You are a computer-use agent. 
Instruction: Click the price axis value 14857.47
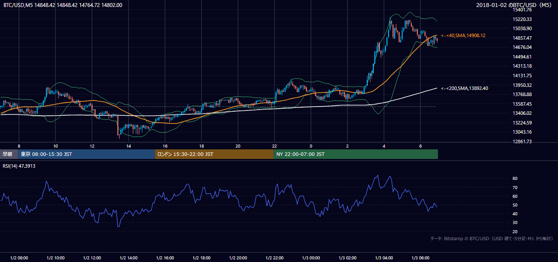point(523,38)
